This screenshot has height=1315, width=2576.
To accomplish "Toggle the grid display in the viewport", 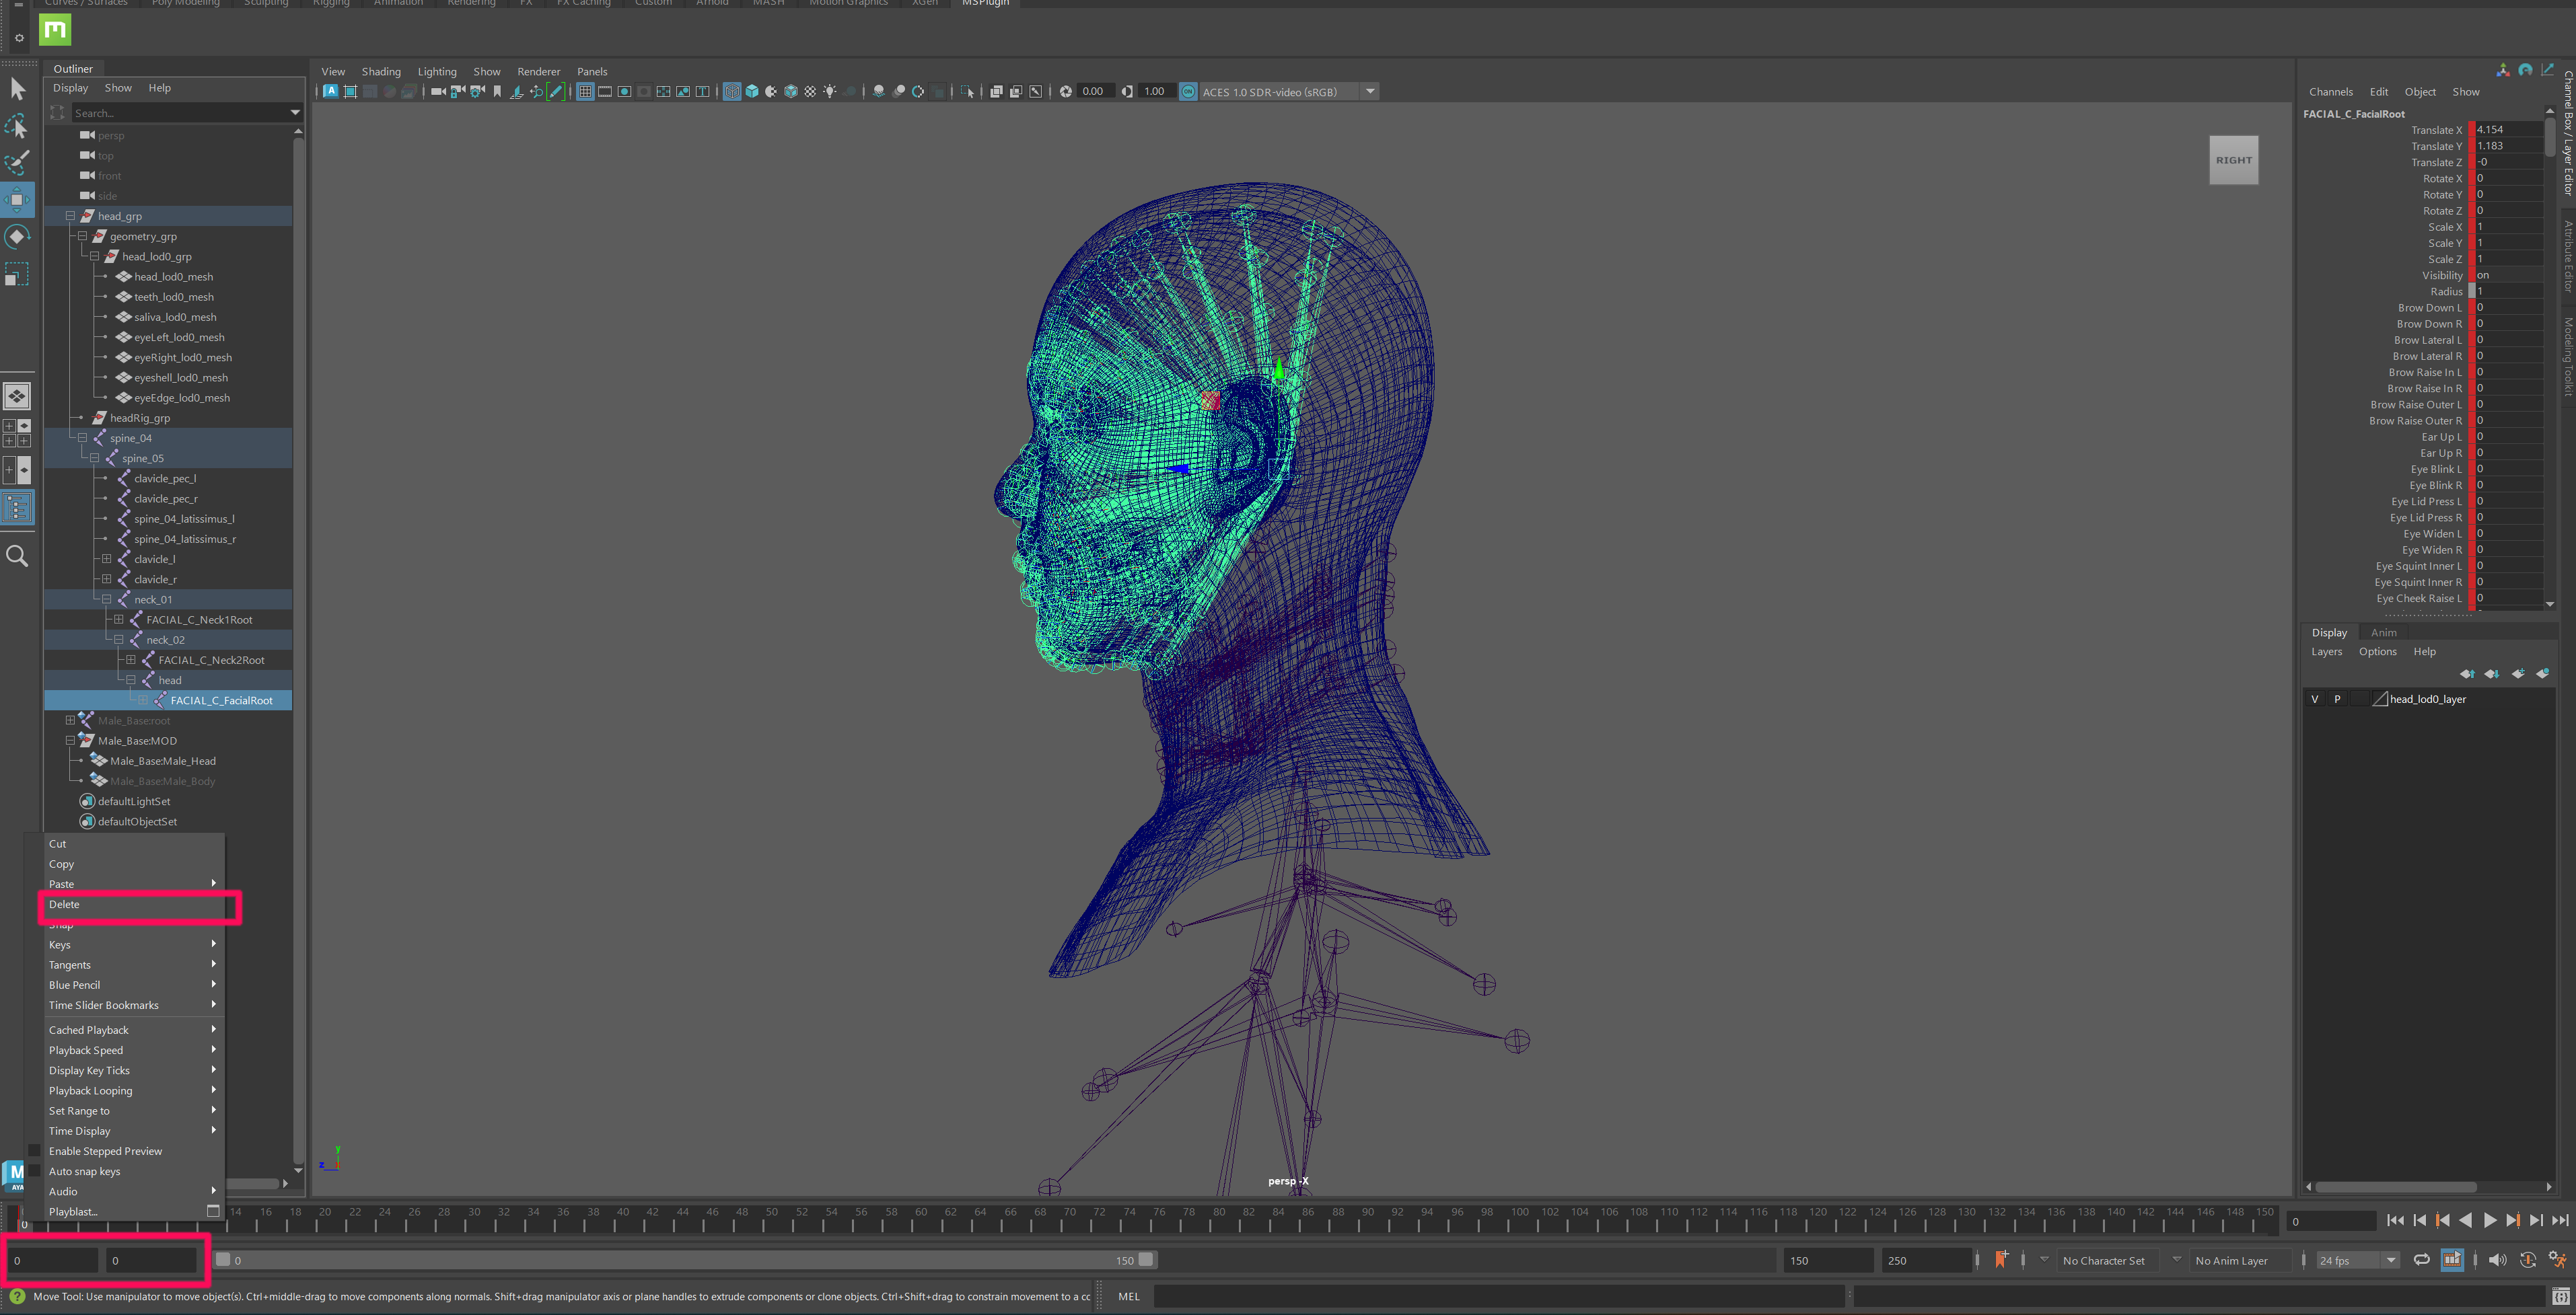I will pos(585,91).
